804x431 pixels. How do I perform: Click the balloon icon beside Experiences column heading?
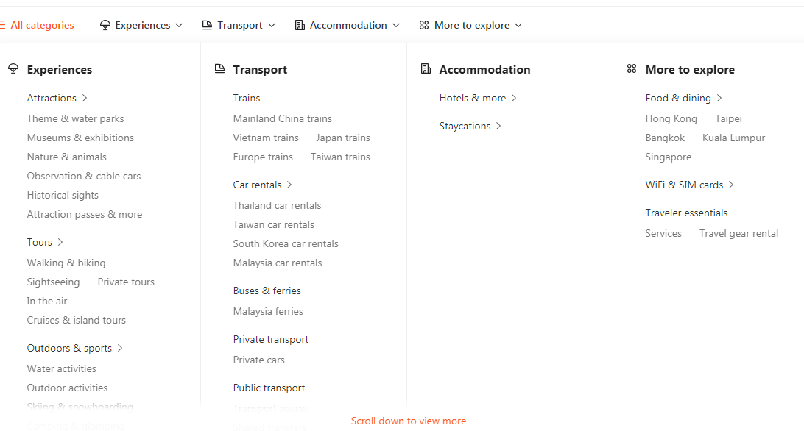13,69
